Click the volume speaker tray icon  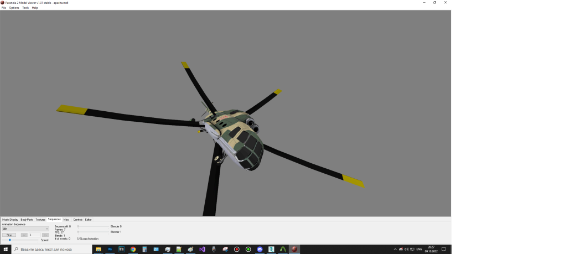407,250
